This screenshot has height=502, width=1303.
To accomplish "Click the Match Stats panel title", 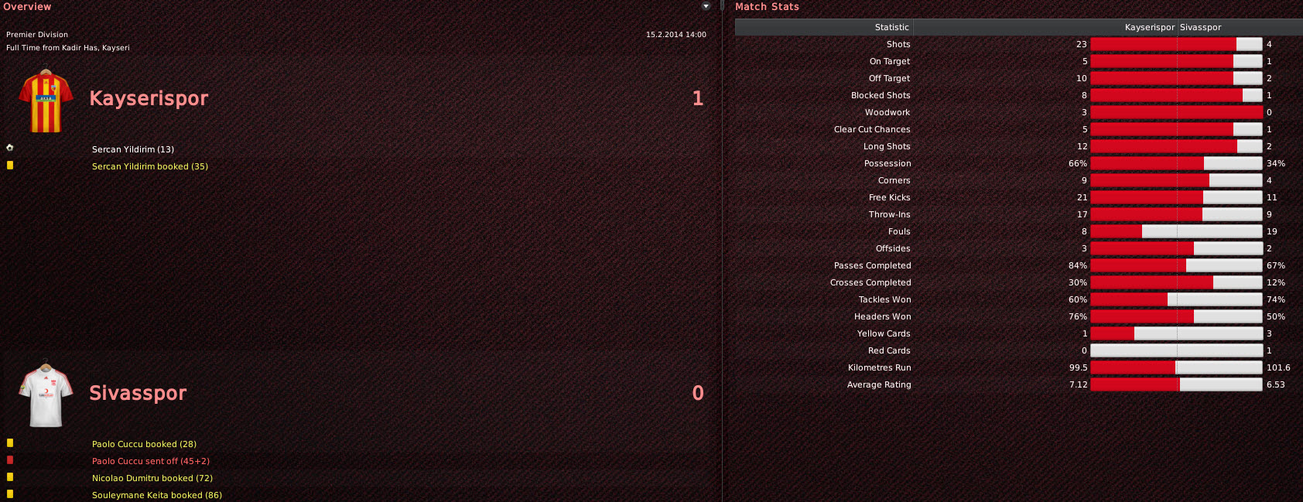I will pos(767,6).
